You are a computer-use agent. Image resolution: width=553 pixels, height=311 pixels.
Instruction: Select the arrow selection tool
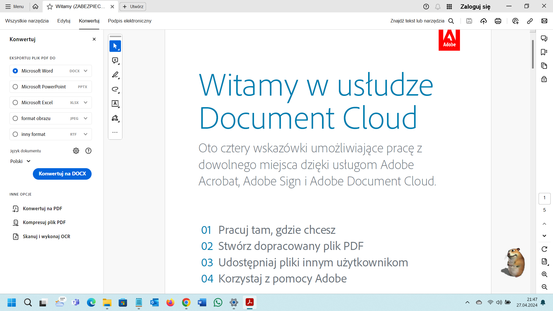(x=115, y=46)
